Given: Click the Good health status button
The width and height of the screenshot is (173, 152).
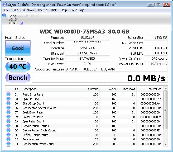Looking at the screenshot, I should tap(18, 48).
